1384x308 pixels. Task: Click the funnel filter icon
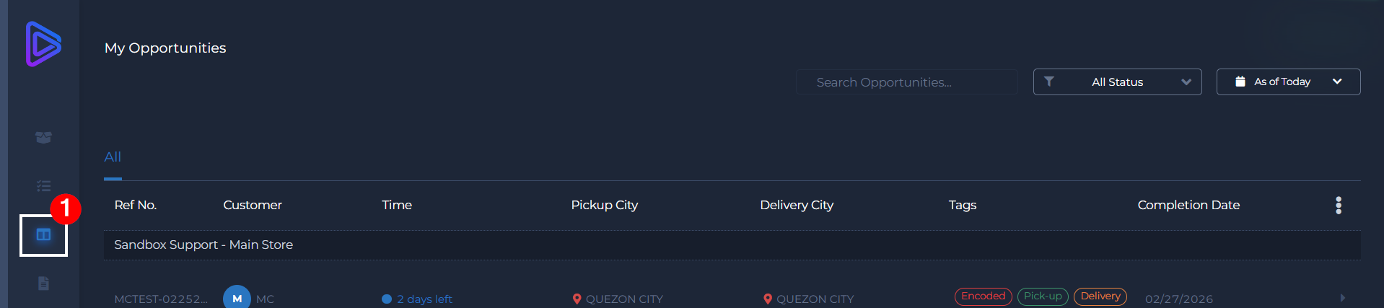pos(1049,82)
